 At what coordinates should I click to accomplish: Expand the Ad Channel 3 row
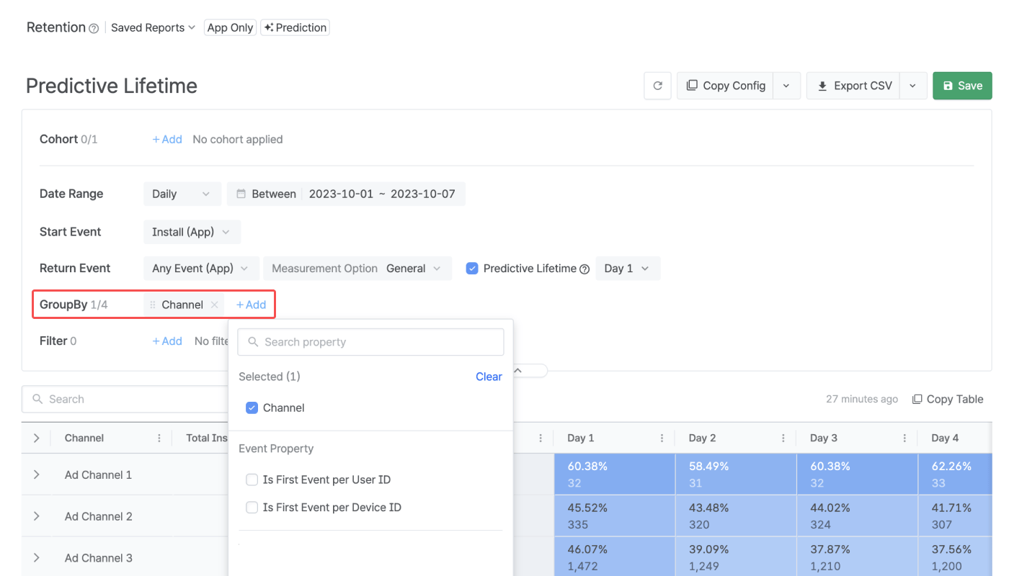click(36, 558)
